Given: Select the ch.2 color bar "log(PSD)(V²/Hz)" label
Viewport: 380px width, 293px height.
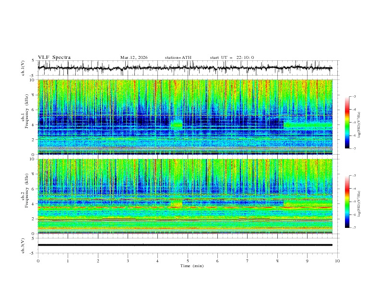Looking at the screenshot, I should pos(359,203).
